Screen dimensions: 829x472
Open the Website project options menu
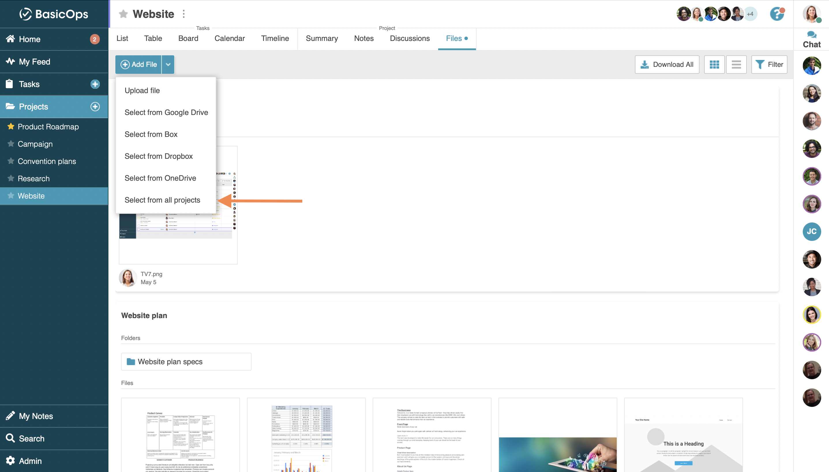click(x=184, y=14)
